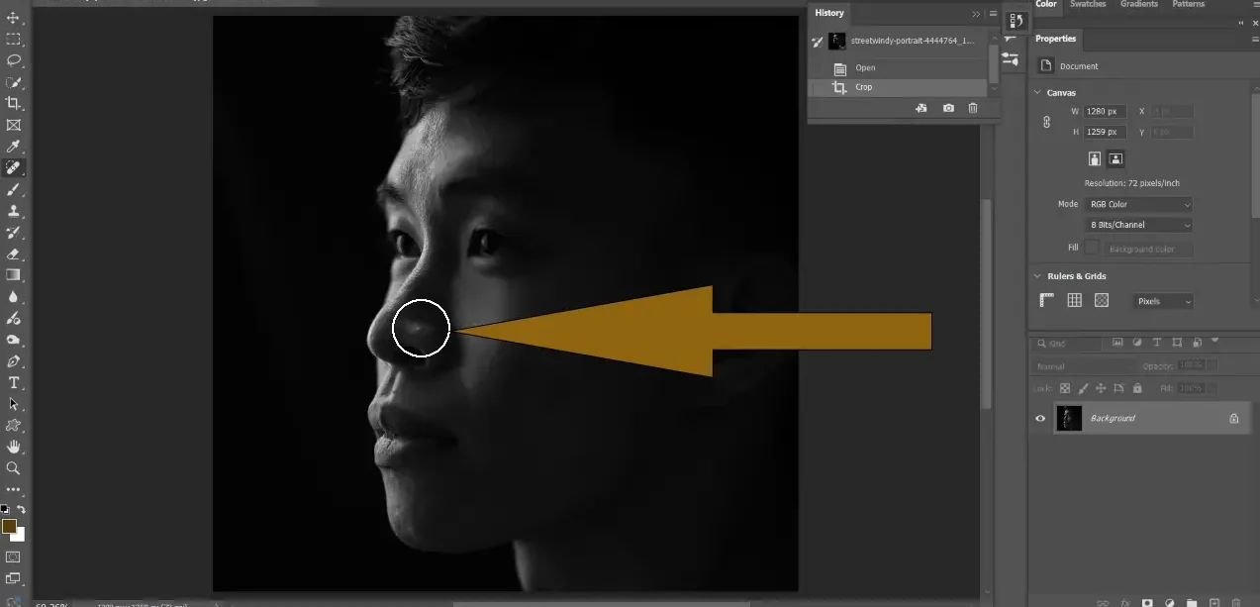
Task: Select the Zoom tool
Action: [x=14, y=468]
